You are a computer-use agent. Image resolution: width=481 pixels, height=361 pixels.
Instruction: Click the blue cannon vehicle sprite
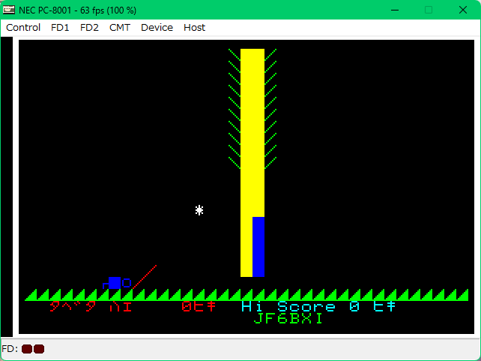117,283
